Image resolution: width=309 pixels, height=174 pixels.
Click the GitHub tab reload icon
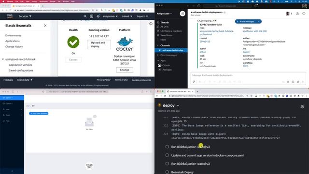[x=165, y=96]
